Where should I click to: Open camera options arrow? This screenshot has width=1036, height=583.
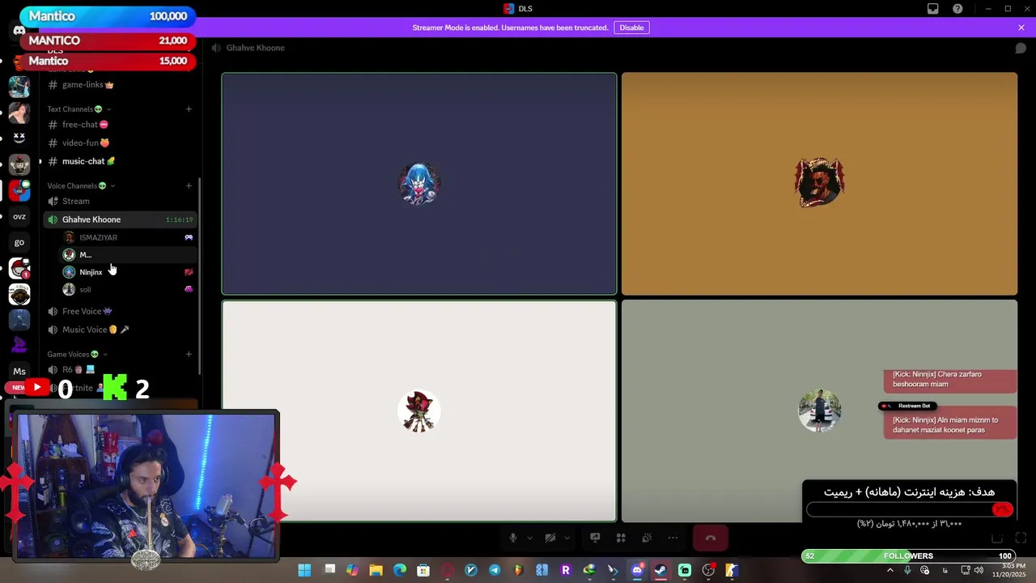567,538
